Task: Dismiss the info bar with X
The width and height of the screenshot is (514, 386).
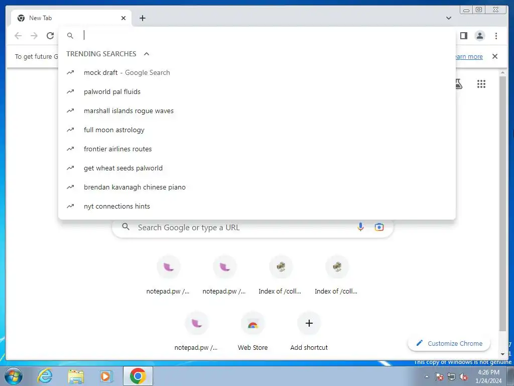Action: [x=495, y=56]
